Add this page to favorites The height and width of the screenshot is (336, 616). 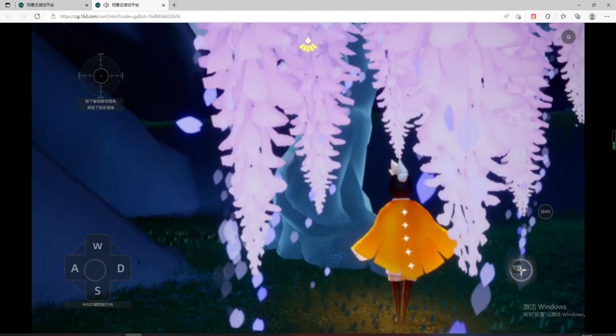[x=518, y=16]
